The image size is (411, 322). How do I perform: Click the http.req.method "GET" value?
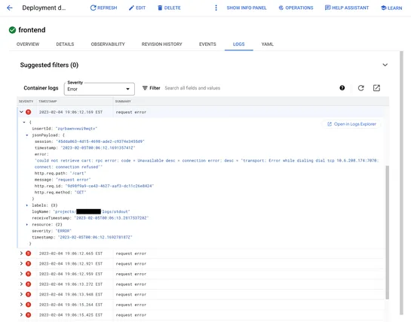coord(81,193)
